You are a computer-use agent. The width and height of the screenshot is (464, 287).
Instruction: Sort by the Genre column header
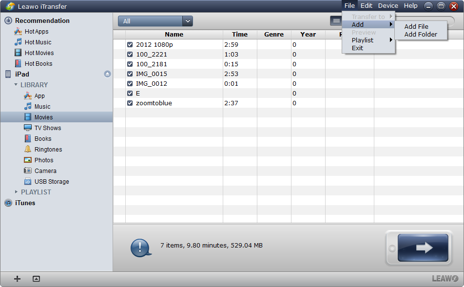[274, 34]
